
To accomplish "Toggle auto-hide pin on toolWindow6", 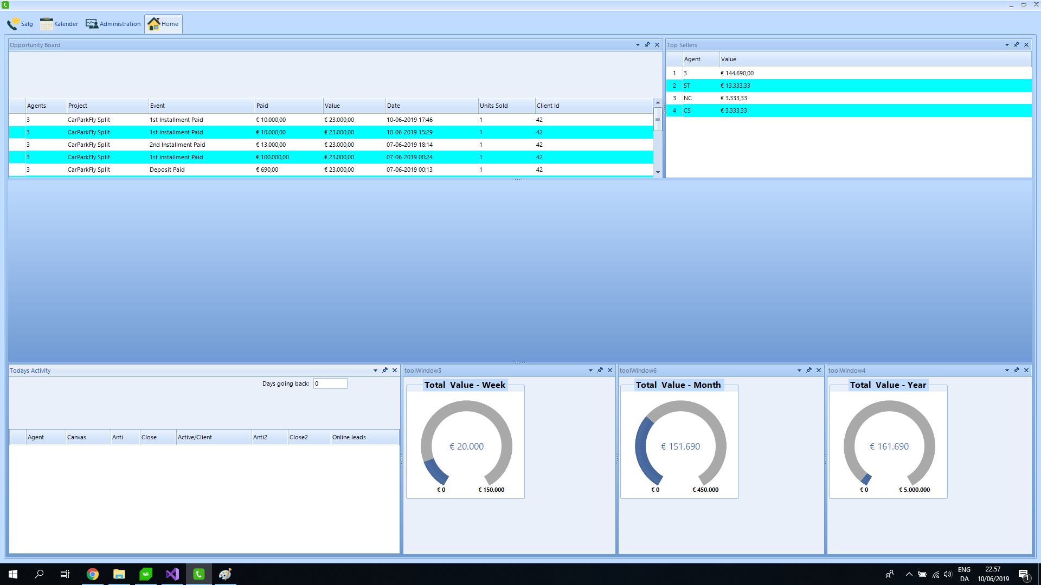I will point(809,370).
